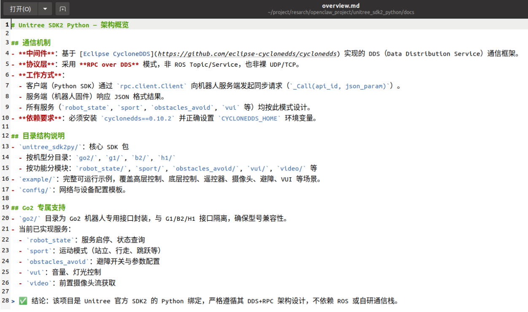Viewport: 528px width, 312px height.
Task: Click the file path under the overview.md title
Action: click(x=341, y=12)
